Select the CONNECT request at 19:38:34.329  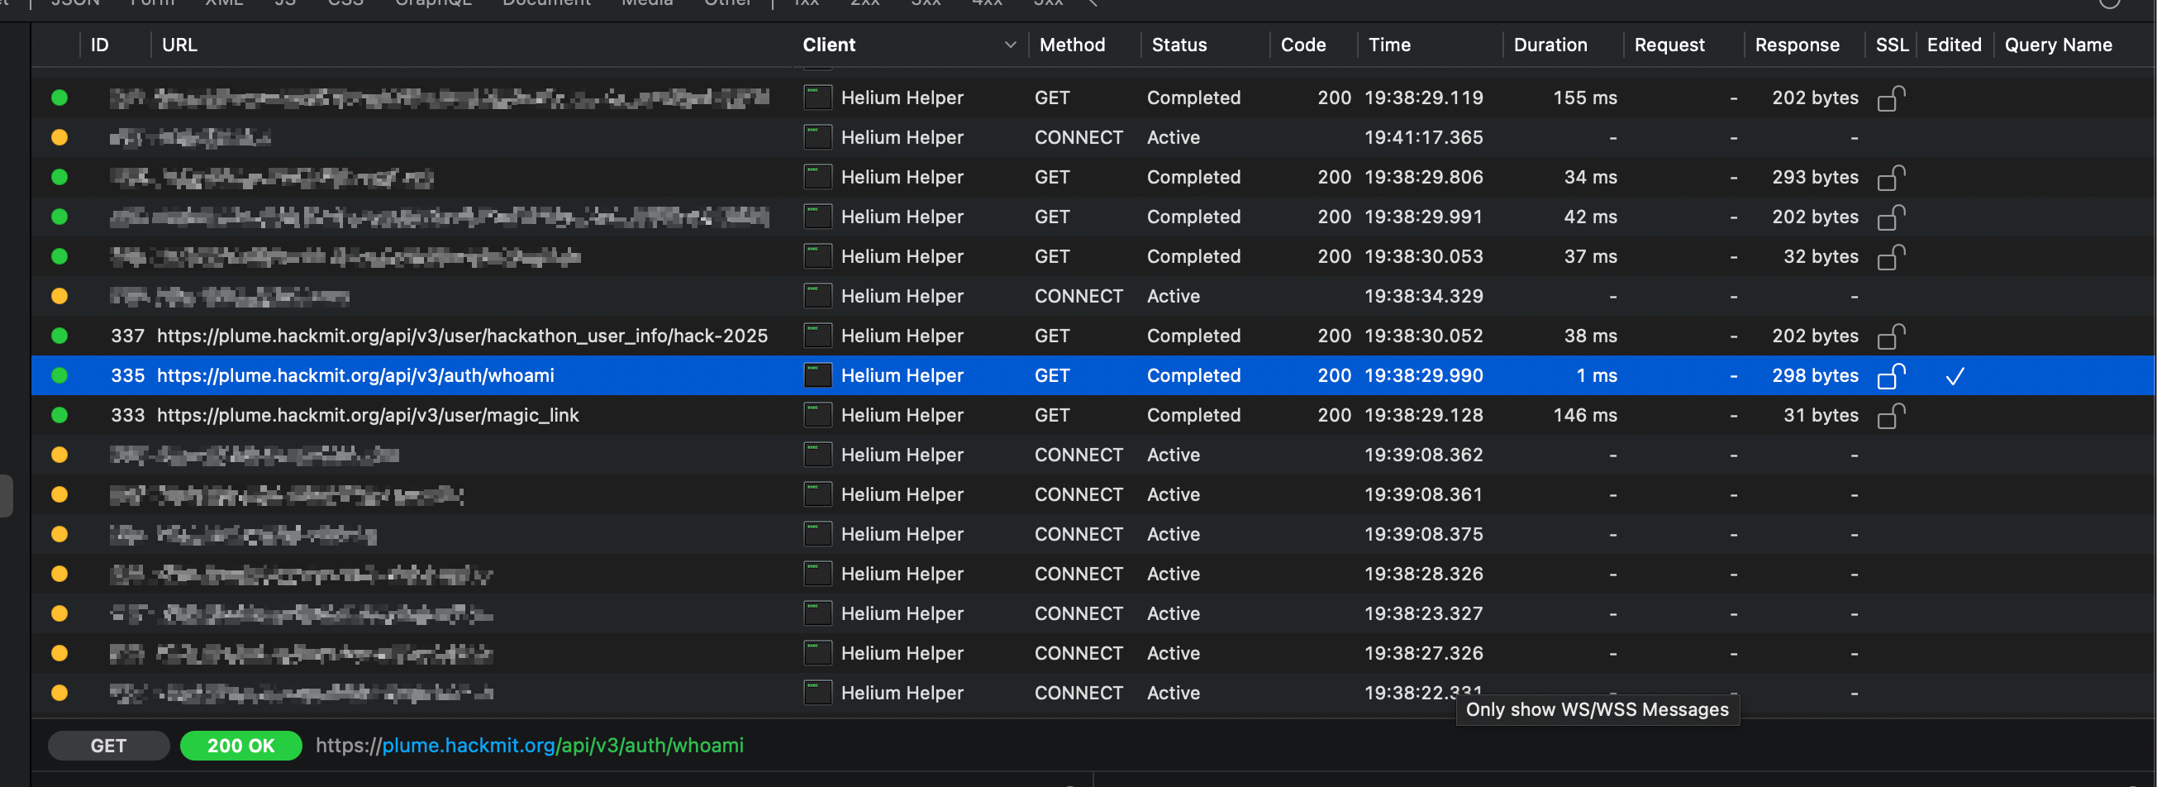(1078, 297)
